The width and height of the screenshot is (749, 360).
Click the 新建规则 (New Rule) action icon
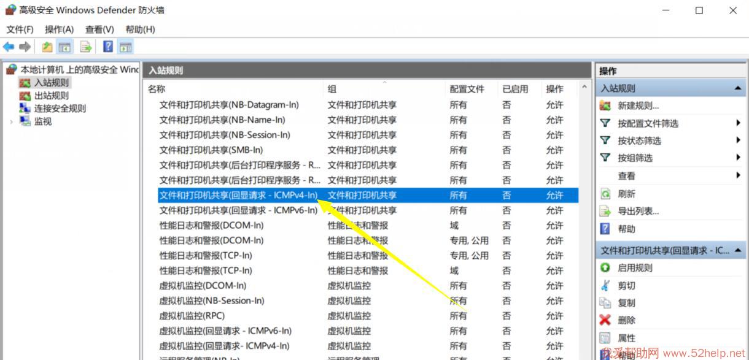pyautogui.click(x=605, y=105)
